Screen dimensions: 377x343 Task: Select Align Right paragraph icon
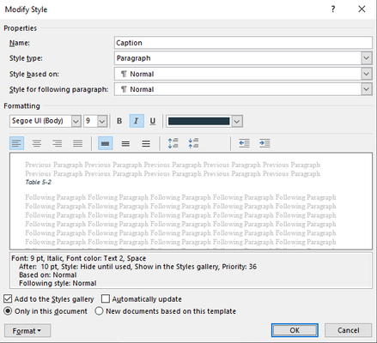(x=58, y=143)
